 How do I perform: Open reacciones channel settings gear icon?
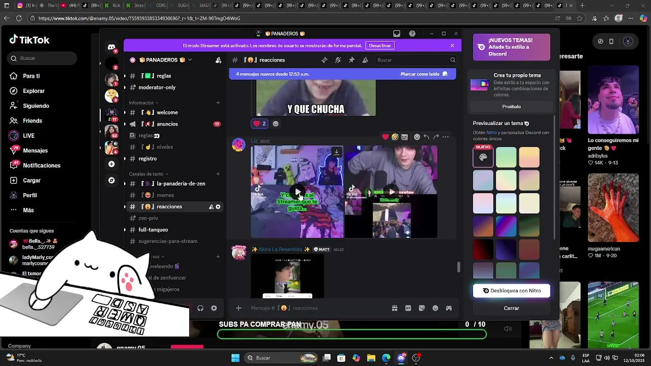[x=218, y=207]
